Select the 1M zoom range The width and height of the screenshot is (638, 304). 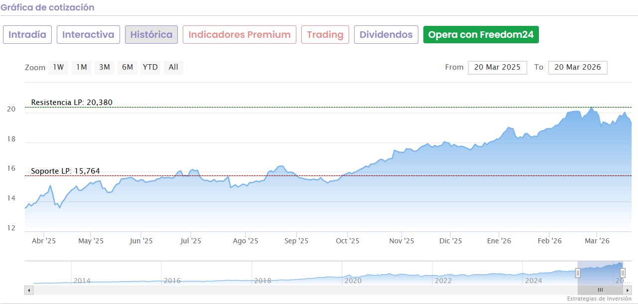pyautogui.click(x=81, y=67)
